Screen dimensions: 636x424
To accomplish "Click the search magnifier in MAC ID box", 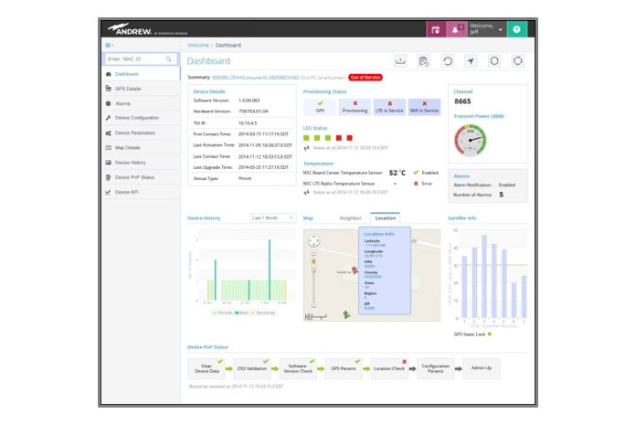I will click(168, 58).
